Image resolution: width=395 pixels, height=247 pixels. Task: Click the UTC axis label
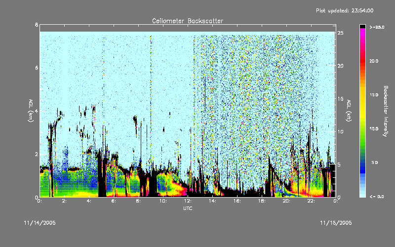188,208
